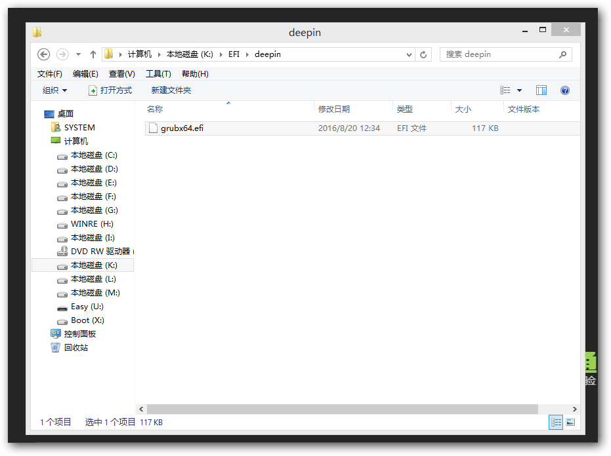Expand the arrow after 计算机 in breadcrumb
This screenshot has height=456, width=611.
tap(159, 54)
